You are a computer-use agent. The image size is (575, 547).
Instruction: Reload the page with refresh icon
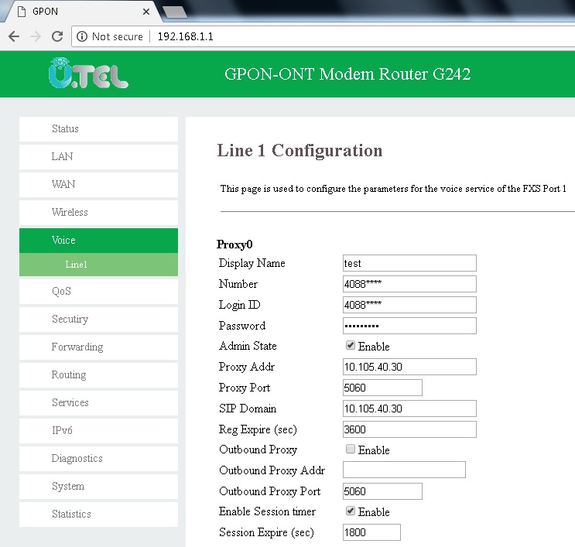pyautogui.click(x=56, y=36)
